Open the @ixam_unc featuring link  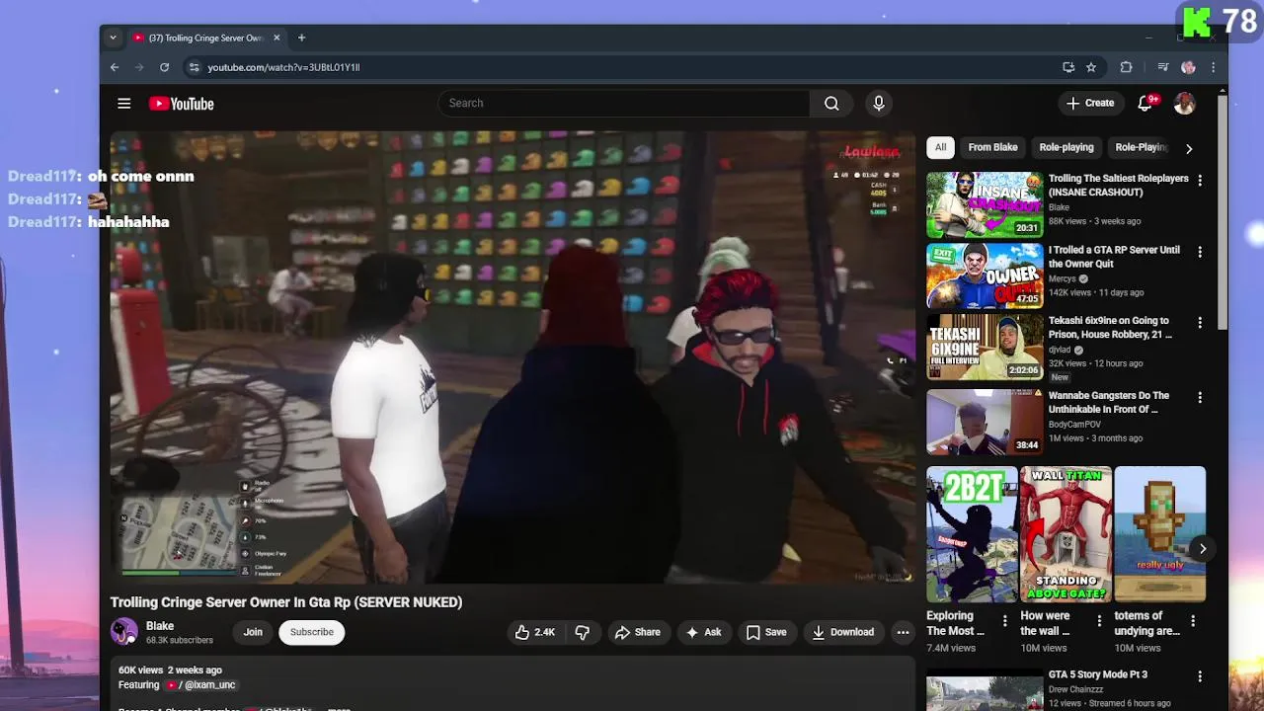201,684
